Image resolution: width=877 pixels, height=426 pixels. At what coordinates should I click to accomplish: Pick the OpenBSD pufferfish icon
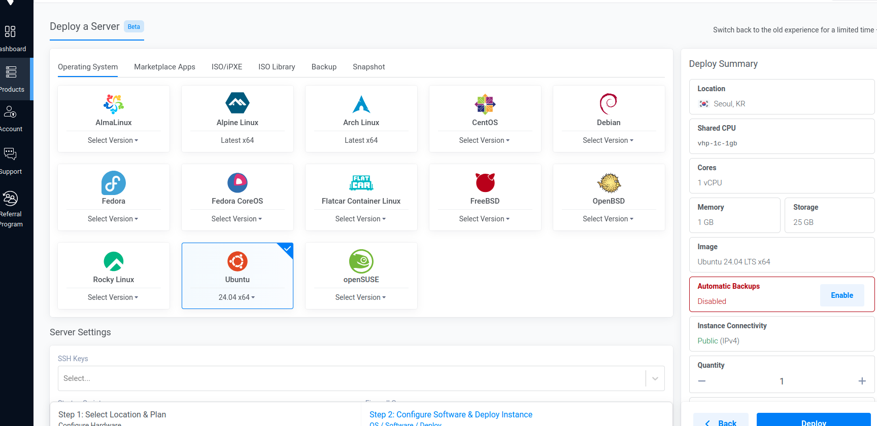coord(609,182)
